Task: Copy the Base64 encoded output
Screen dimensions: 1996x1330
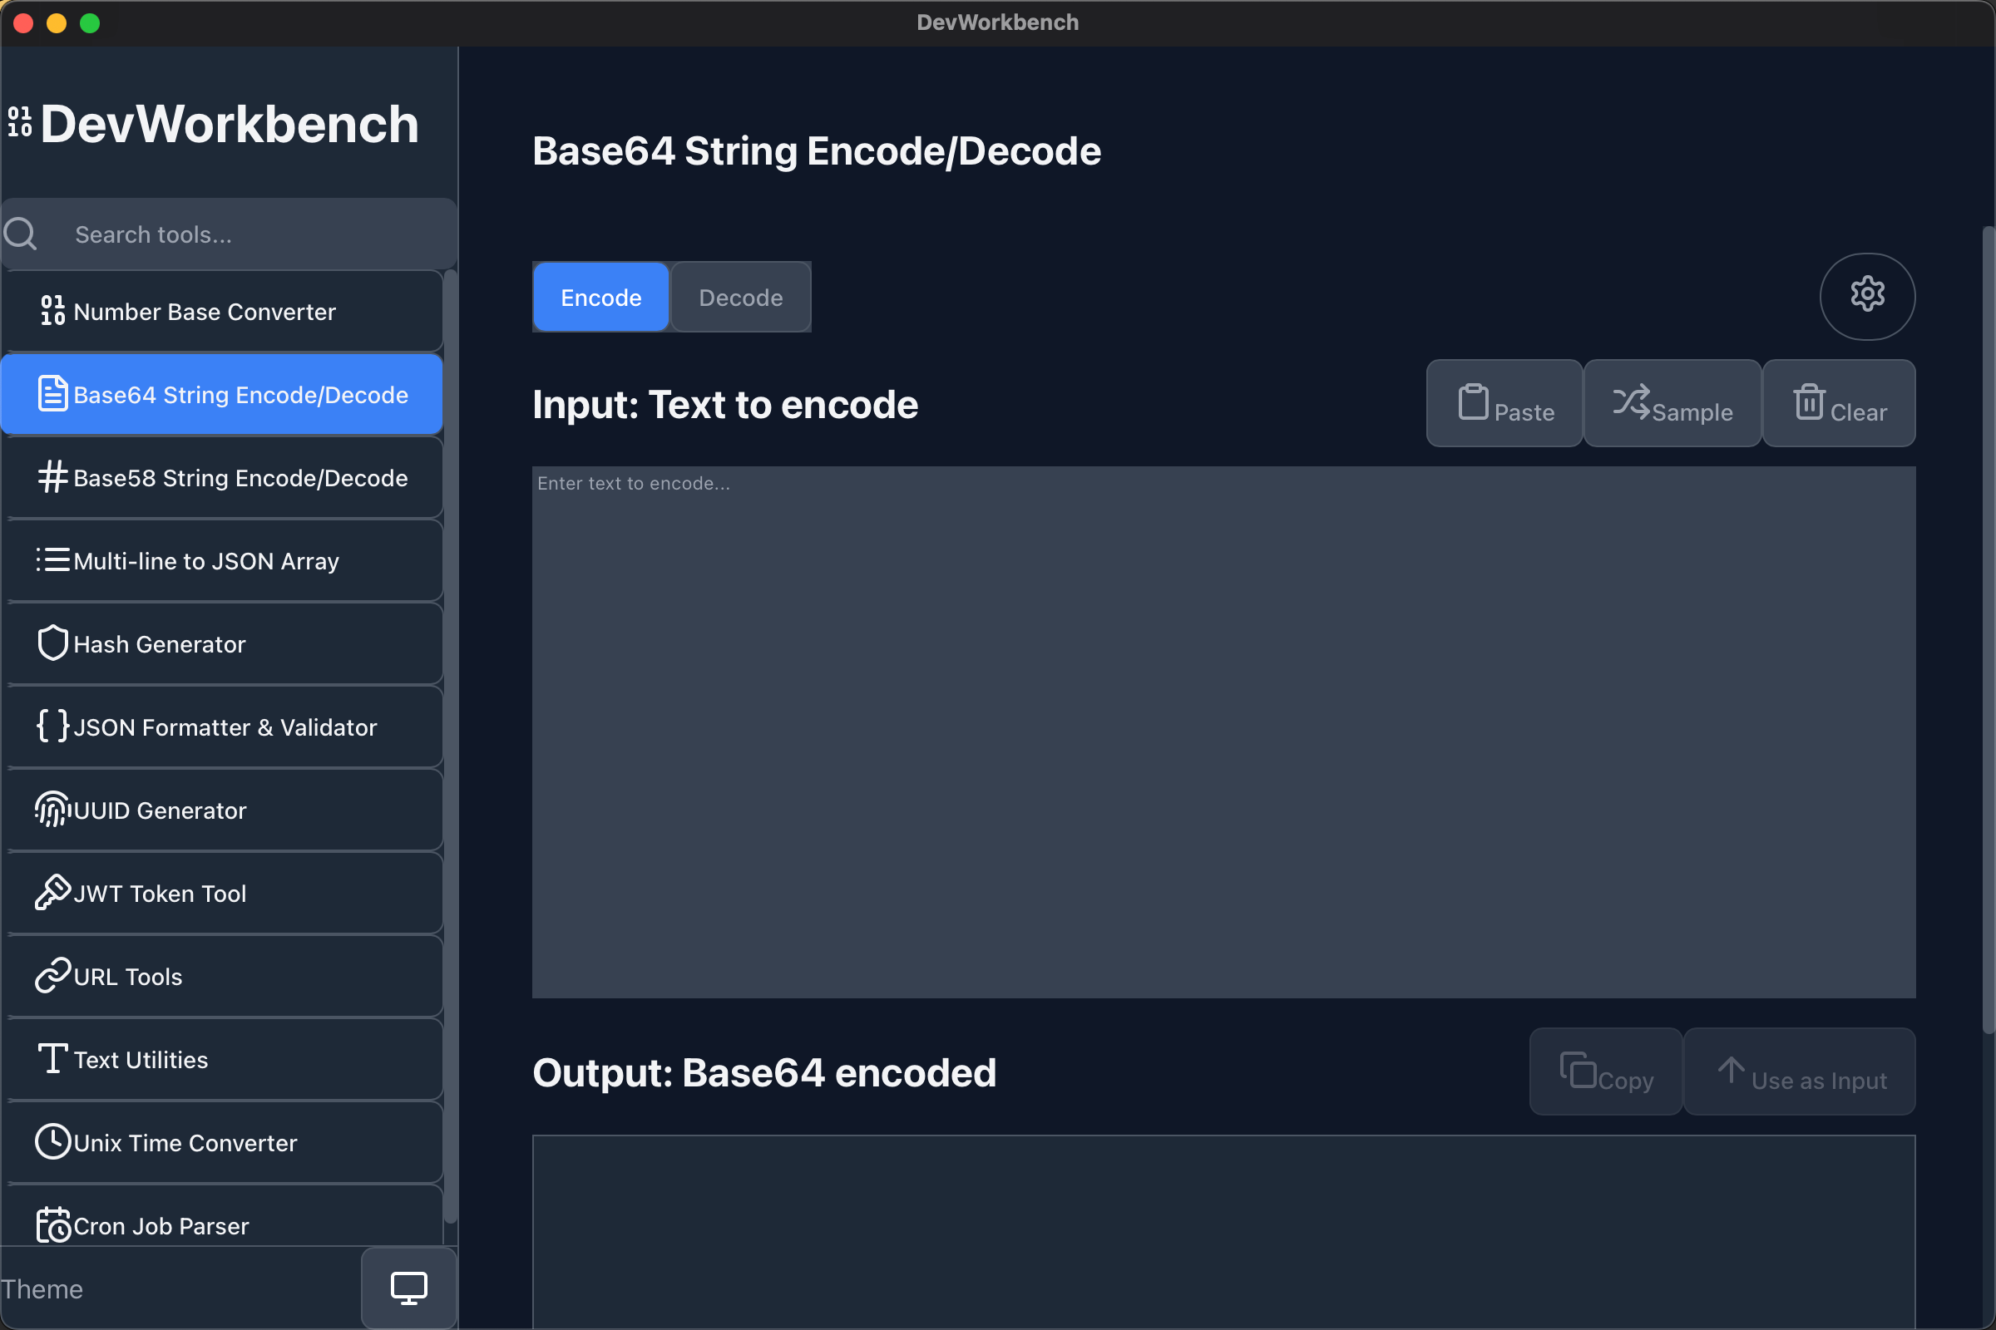Action: coord(1606,1071)
